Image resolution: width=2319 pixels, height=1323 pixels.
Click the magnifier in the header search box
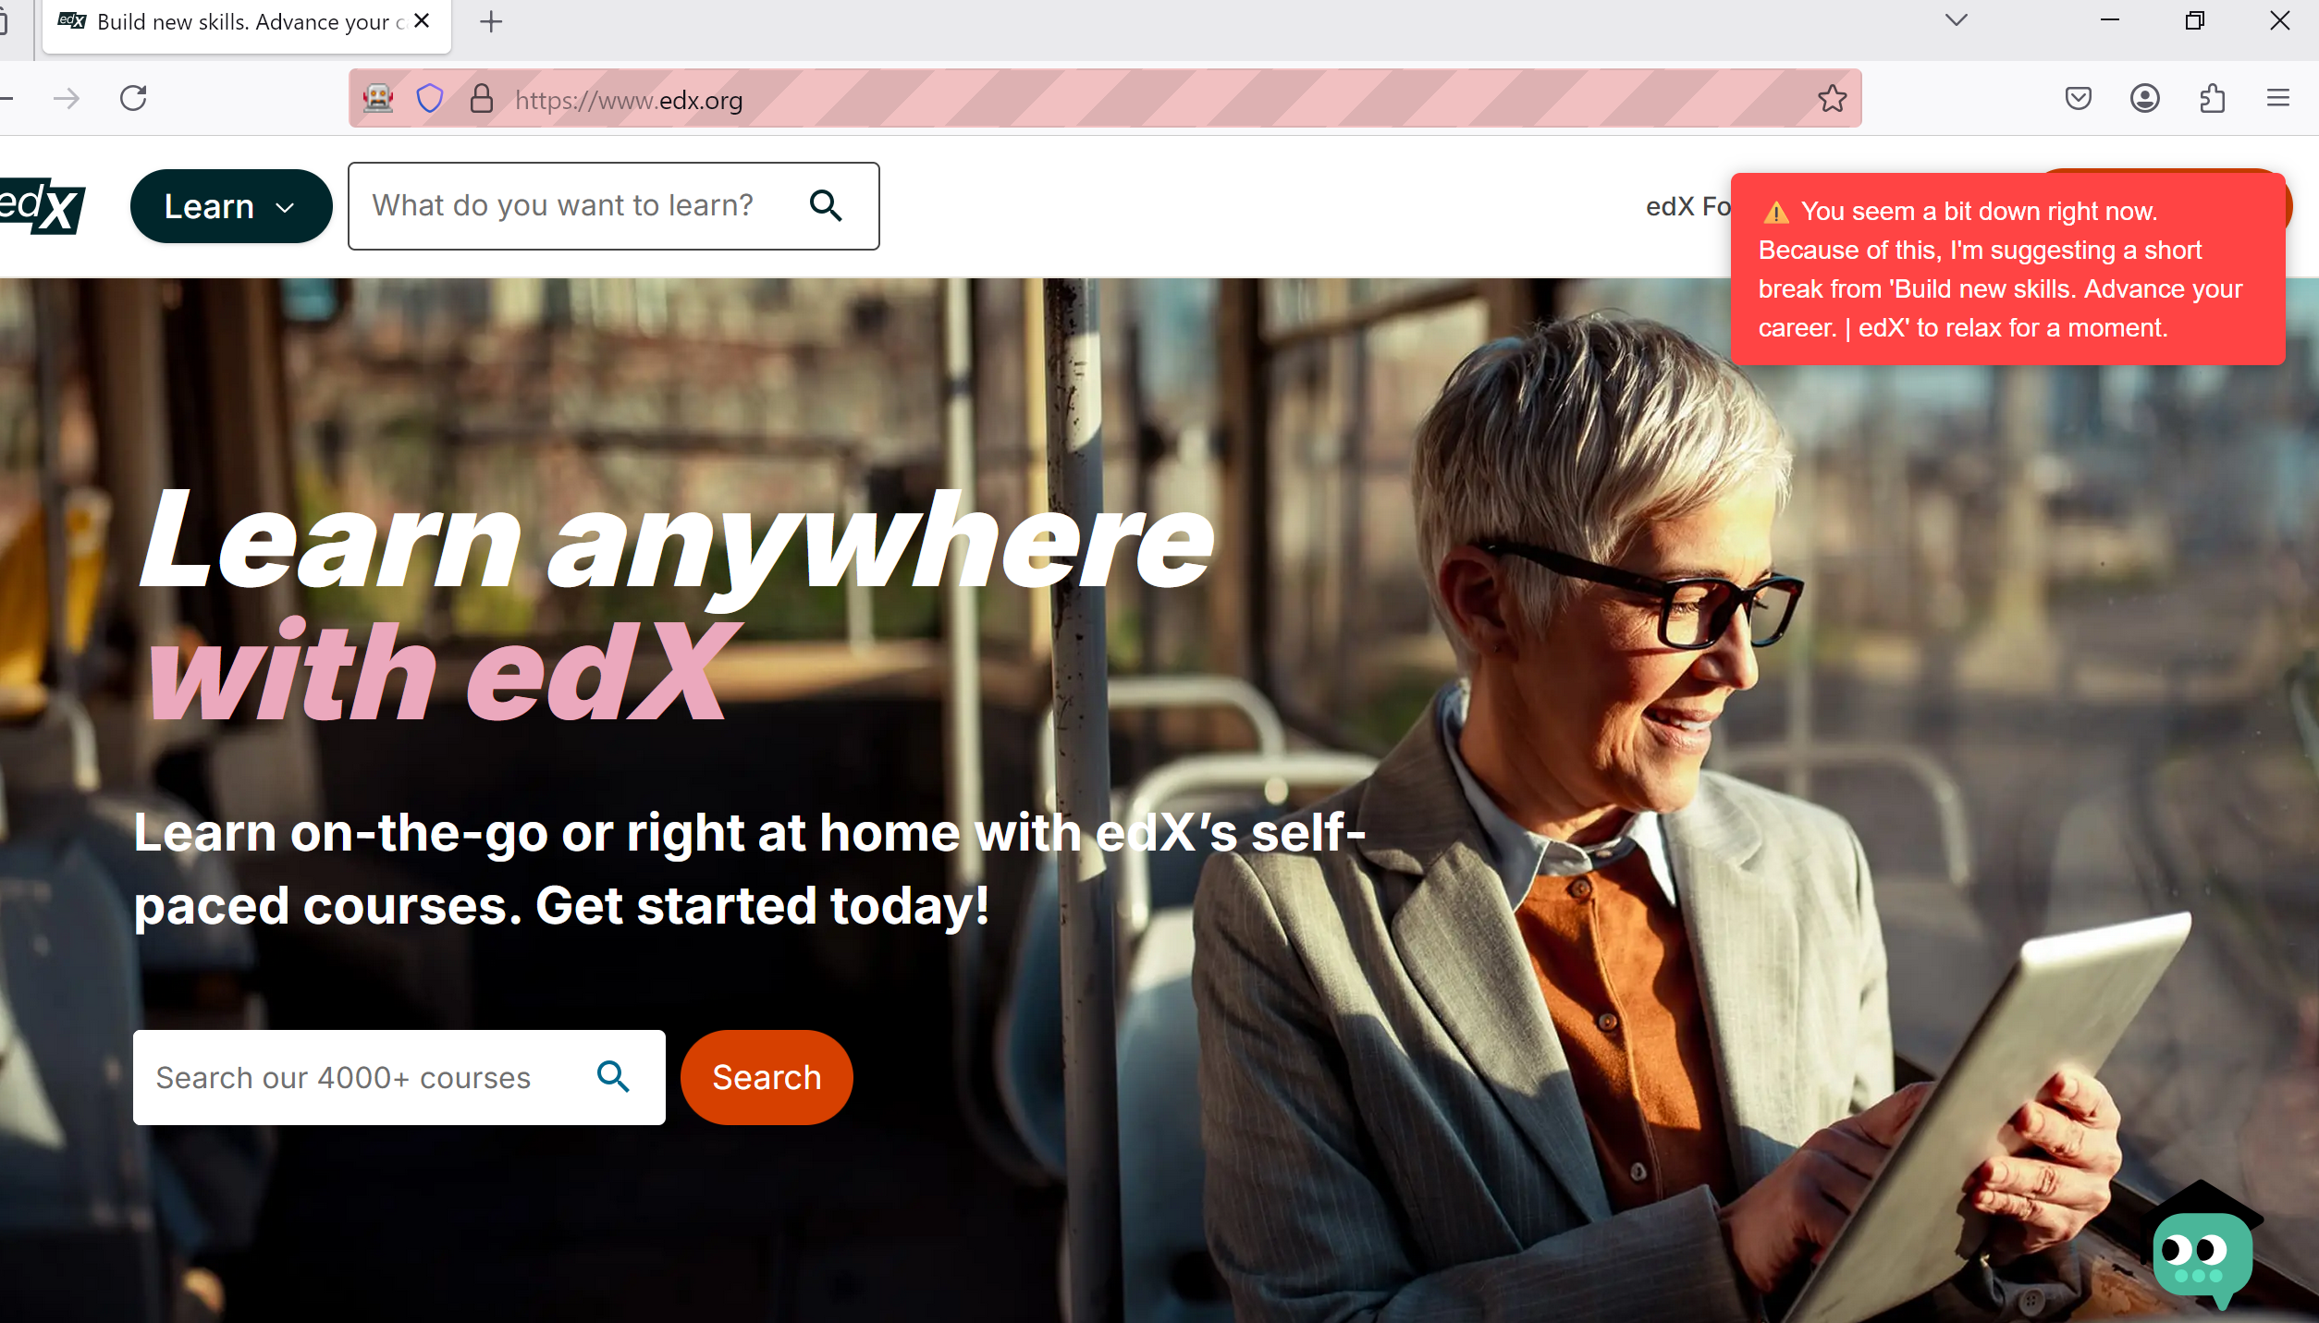pos(826,205)
